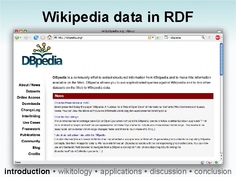Screen dimensions: 236x177
Task: Open Publications in sidebar menu
Action: 30,135
